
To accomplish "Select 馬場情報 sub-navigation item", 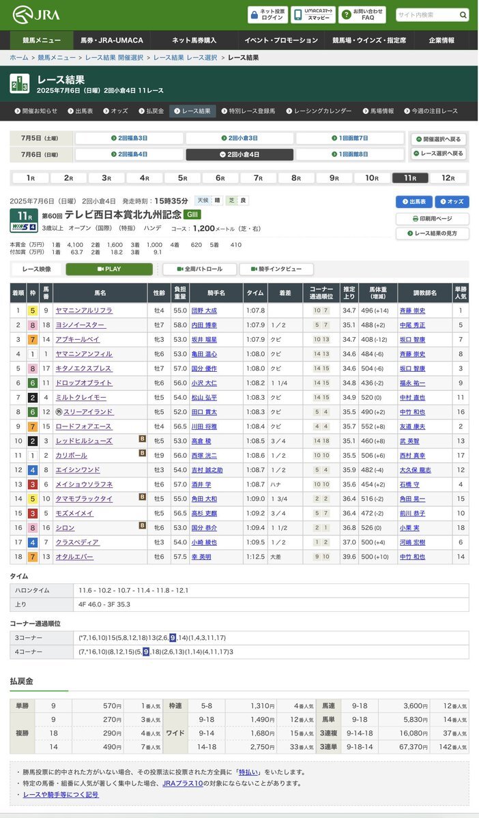I will click(x=378, y=111).
